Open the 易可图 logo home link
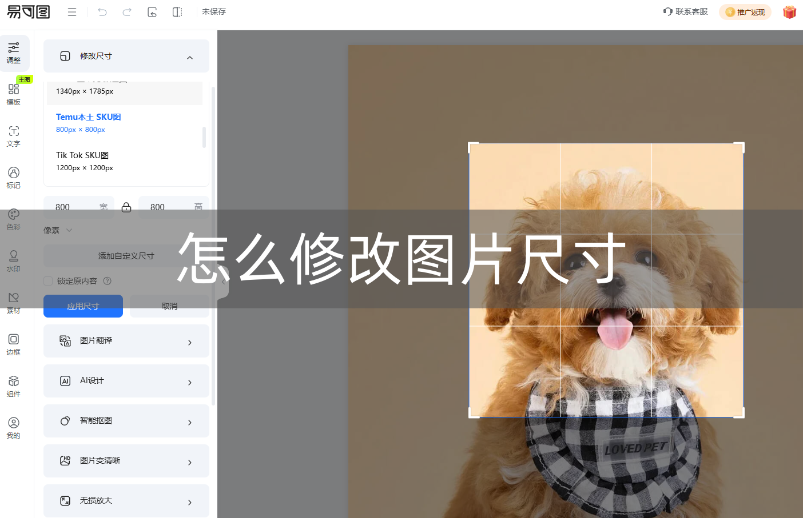803x518 pixels. [x=29, y=11]
